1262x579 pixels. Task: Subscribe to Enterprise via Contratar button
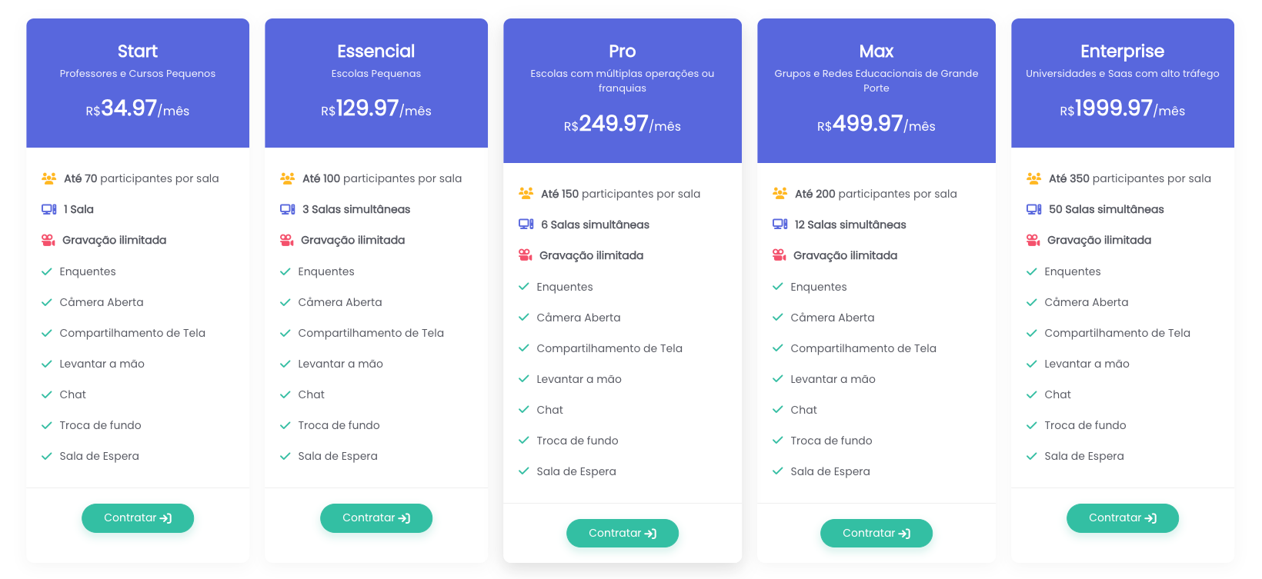(1122, 517)
